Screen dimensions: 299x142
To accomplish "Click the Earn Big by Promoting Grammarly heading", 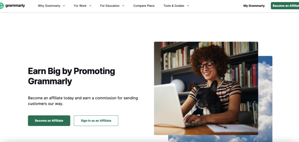I will (x=72, y=76).
